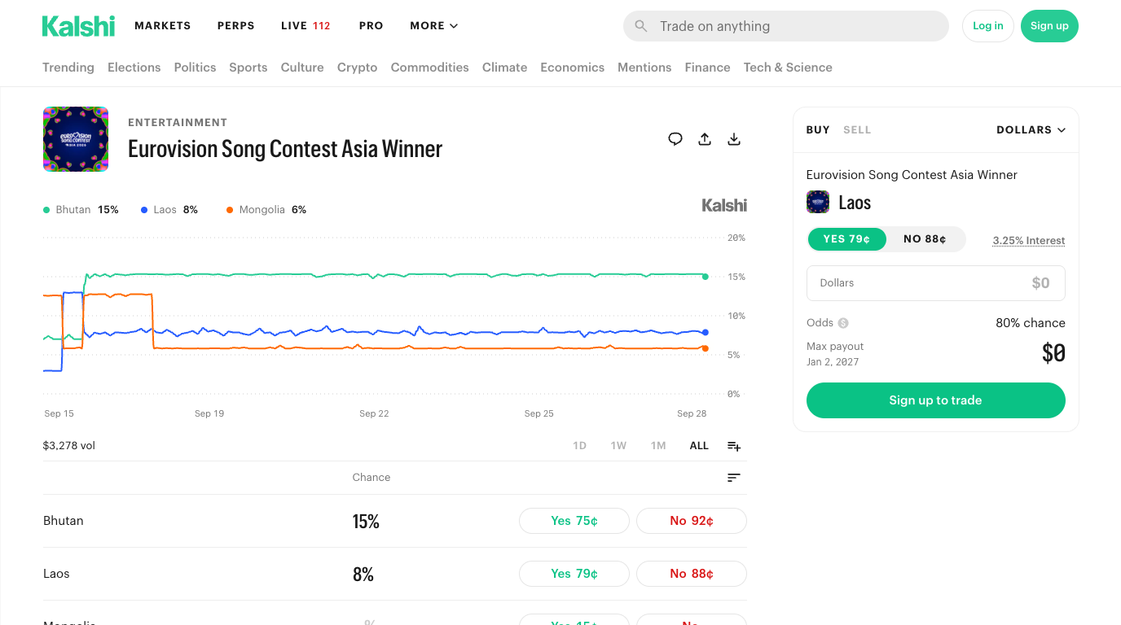
Task: Select the 1D chart range
Action: coord(579,446)
